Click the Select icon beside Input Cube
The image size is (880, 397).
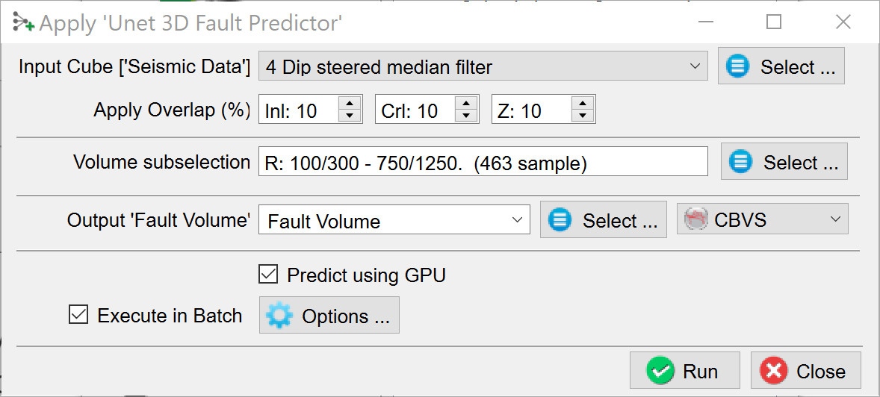point(737,66)
